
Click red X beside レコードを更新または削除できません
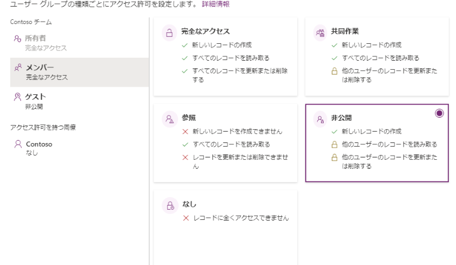pos(185,157)
